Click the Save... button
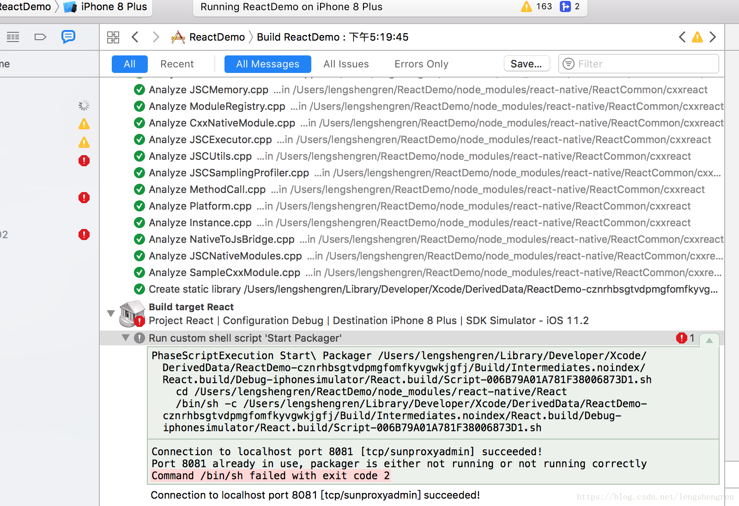The image size is (739, 506). 527,64
